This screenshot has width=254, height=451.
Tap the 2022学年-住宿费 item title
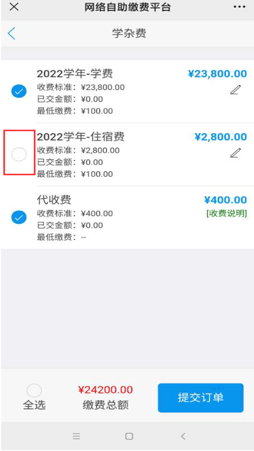(x=80, y=137)
